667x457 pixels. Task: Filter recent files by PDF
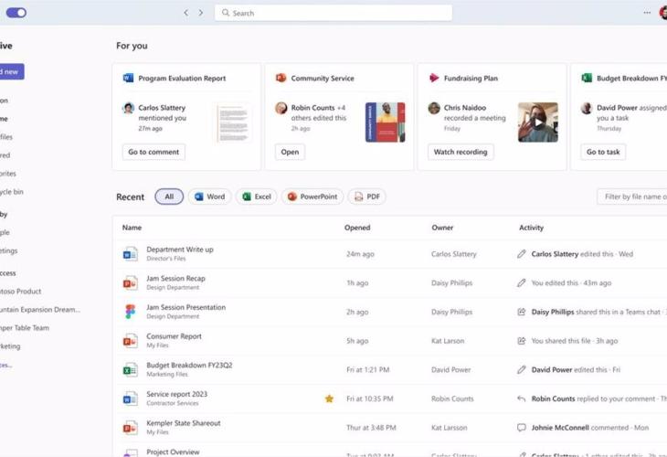(x=366, y=197)
